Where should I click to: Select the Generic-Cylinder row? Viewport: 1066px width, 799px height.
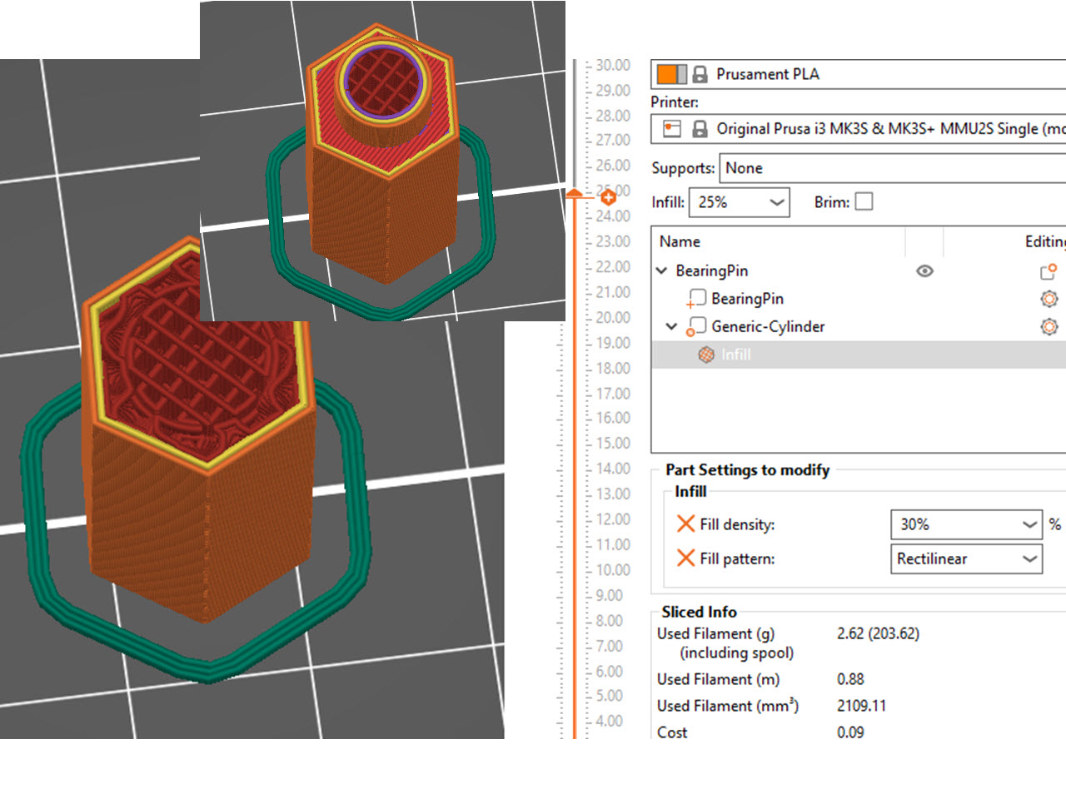pos(858,326)
